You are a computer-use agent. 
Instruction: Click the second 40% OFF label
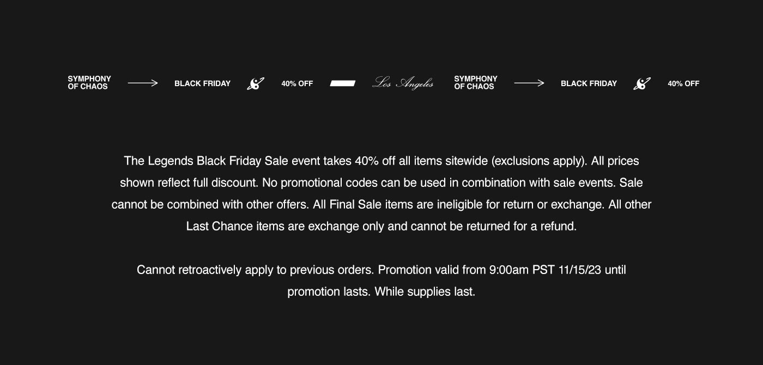pyautogui.click(x=683, y=83)
